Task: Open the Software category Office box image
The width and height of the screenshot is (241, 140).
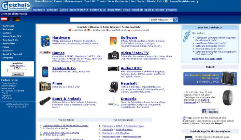Action: [113, 41]
